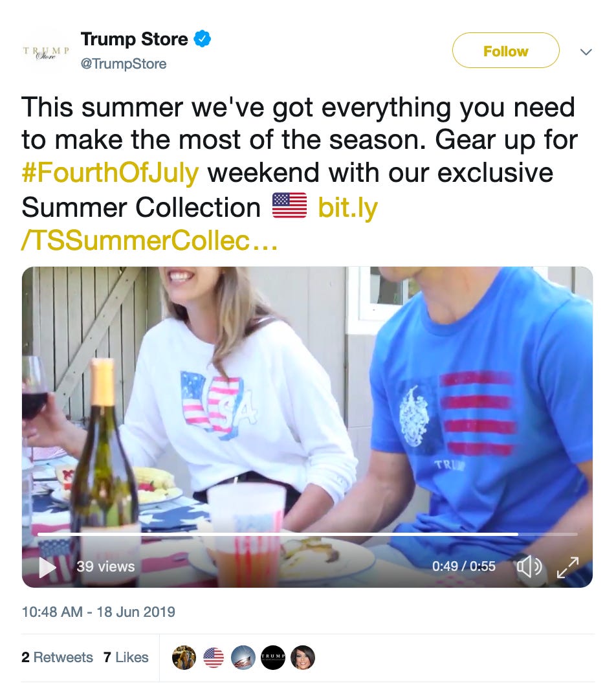This screenshot has height=690, width=616.
Task: Expand the video to fullscreen
Action: coord(568,568)
